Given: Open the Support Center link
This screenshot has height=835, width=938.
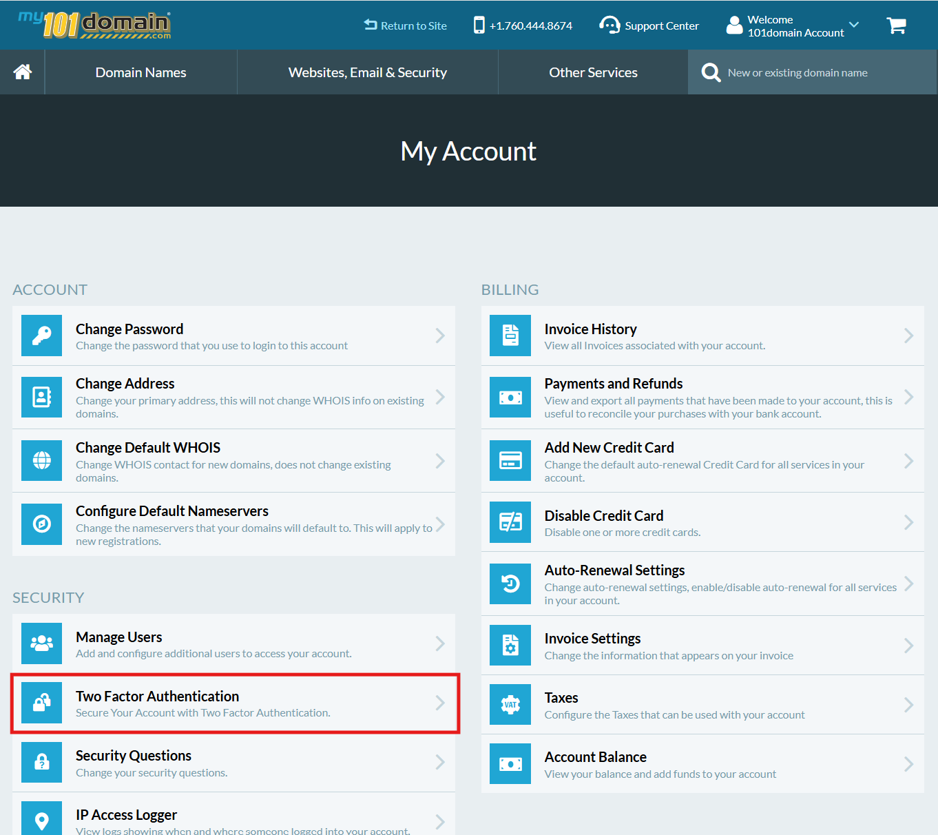Looking at the screenshot, I should [649, 26].
